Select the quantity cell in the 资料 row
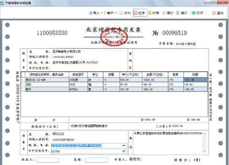 point(111,85)
